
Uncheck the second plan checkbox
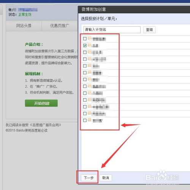point(85,45)
